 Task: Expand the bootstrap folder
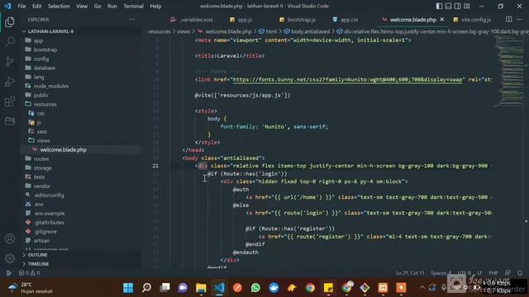[x=45, y=49]
